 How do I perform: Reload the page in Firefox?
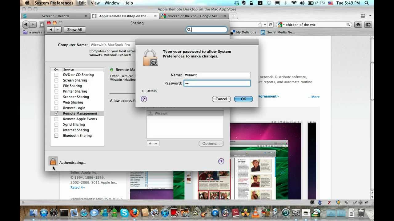click(x=271, y=25)
